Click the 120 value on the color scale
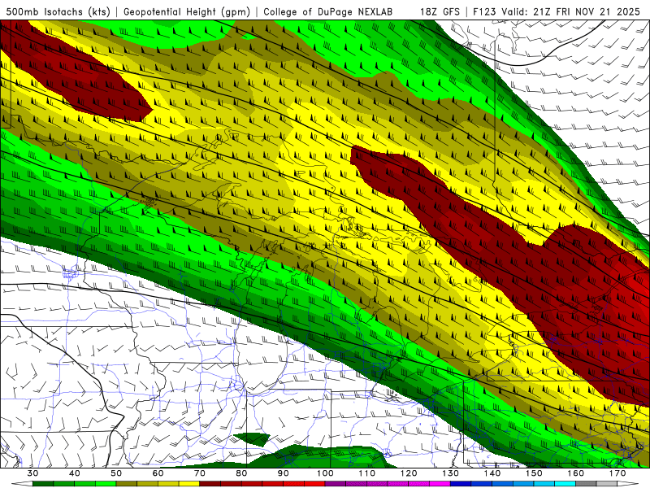Screen dimensions: 650x488 pos(409,473)
